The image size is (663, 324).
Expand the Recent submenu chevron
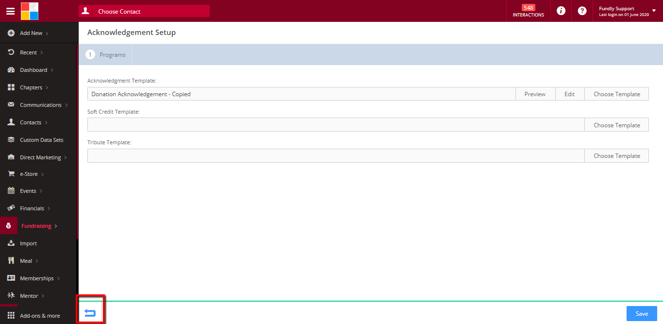42,52
